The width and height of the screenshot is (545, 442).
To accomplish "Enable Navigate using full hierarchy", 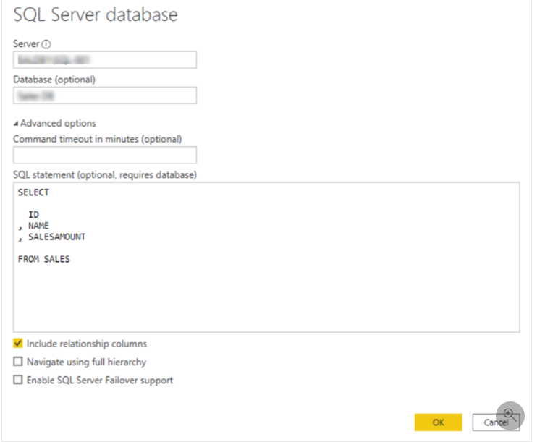I will [17, 362].
